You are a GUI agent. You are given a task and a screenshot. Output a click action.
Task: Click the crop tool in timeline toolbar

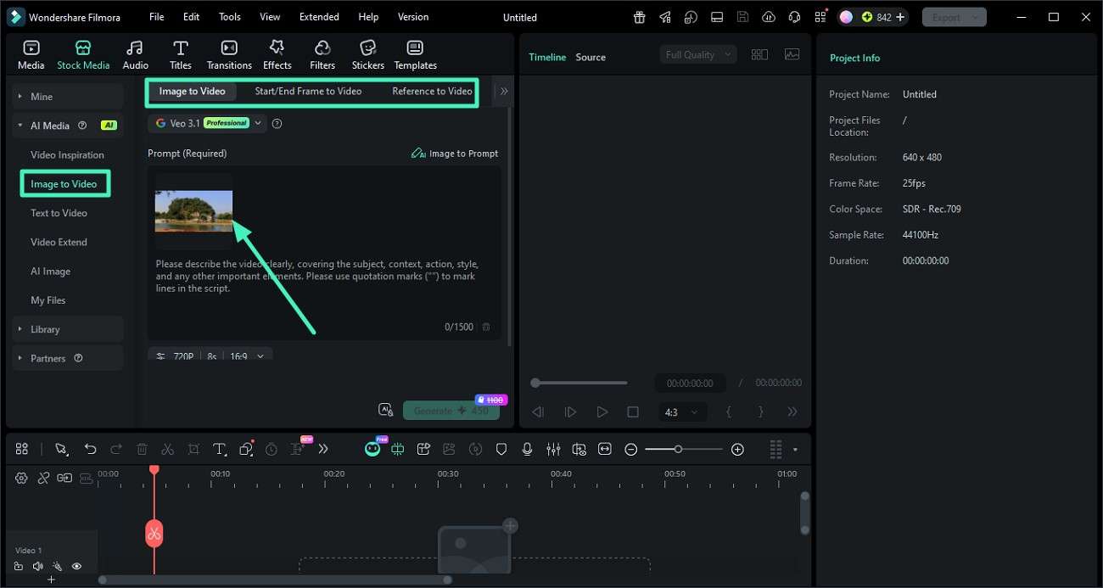[193, 450]
